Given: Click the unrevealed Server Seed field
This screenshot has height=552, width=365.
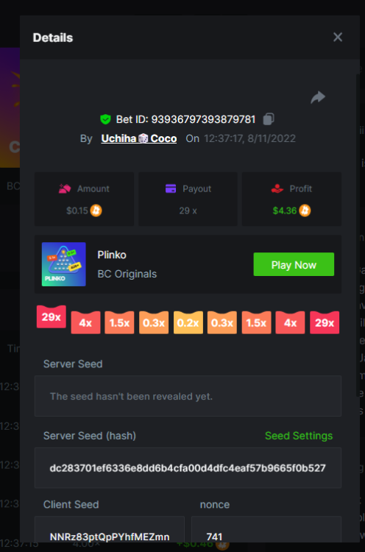Looking at the screenshot, I should coord(188,396).
